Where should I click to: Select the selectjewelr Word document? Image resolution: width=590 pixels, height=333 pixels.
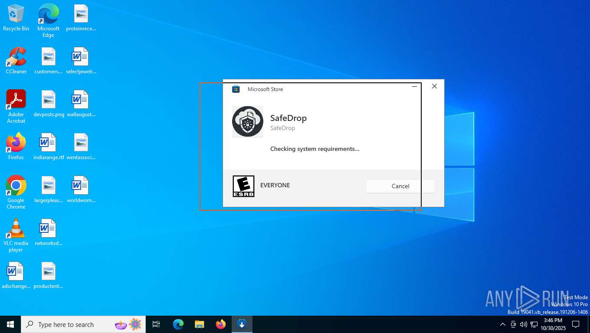tap(81, 61)
